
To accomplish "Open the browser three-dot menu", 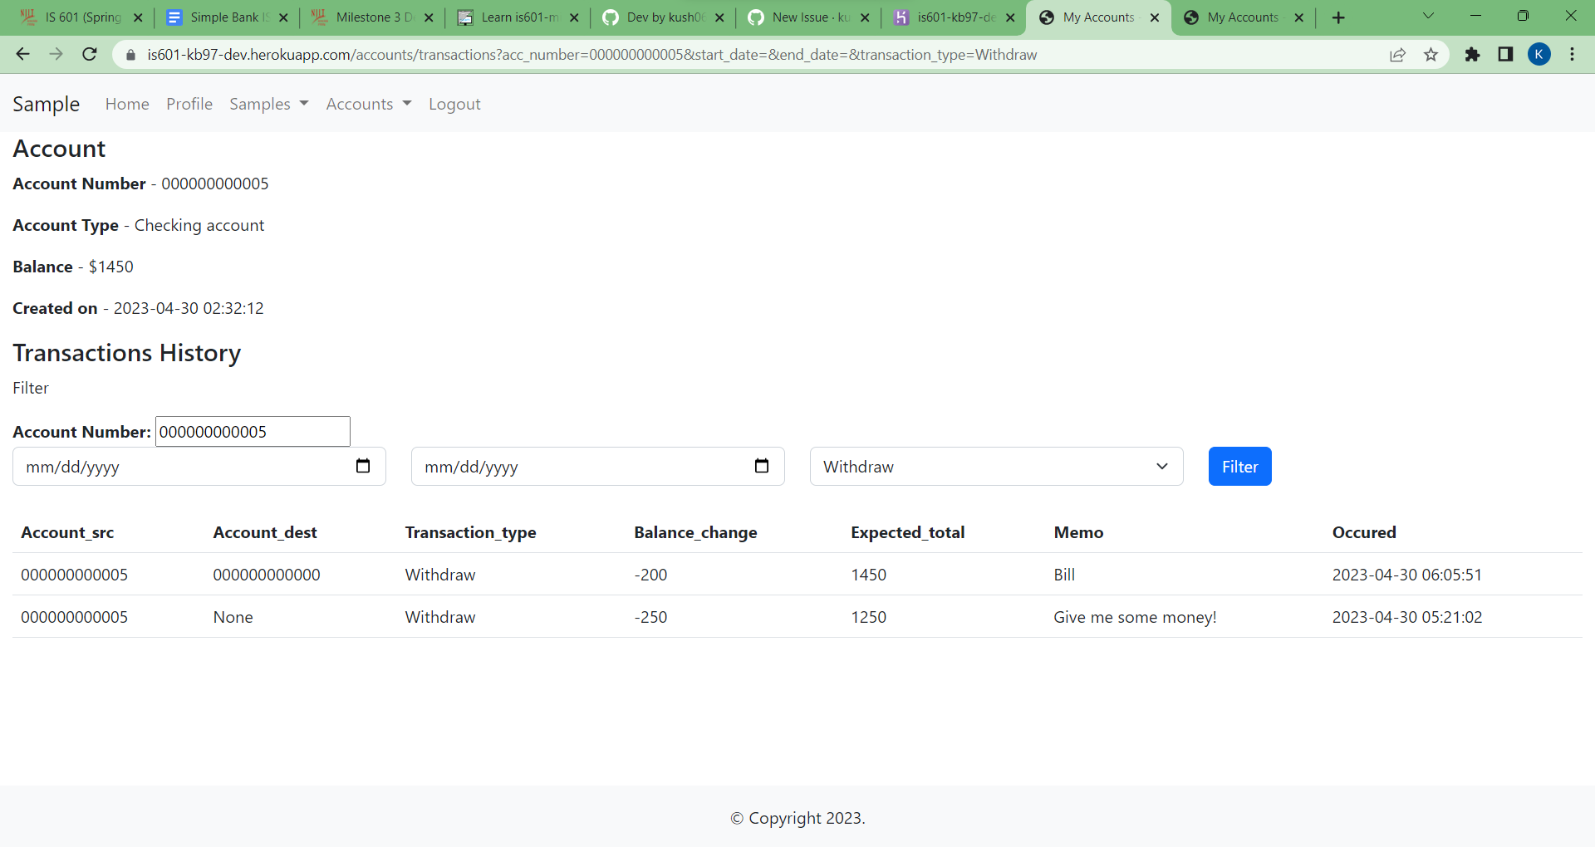I will point(1573,54).
